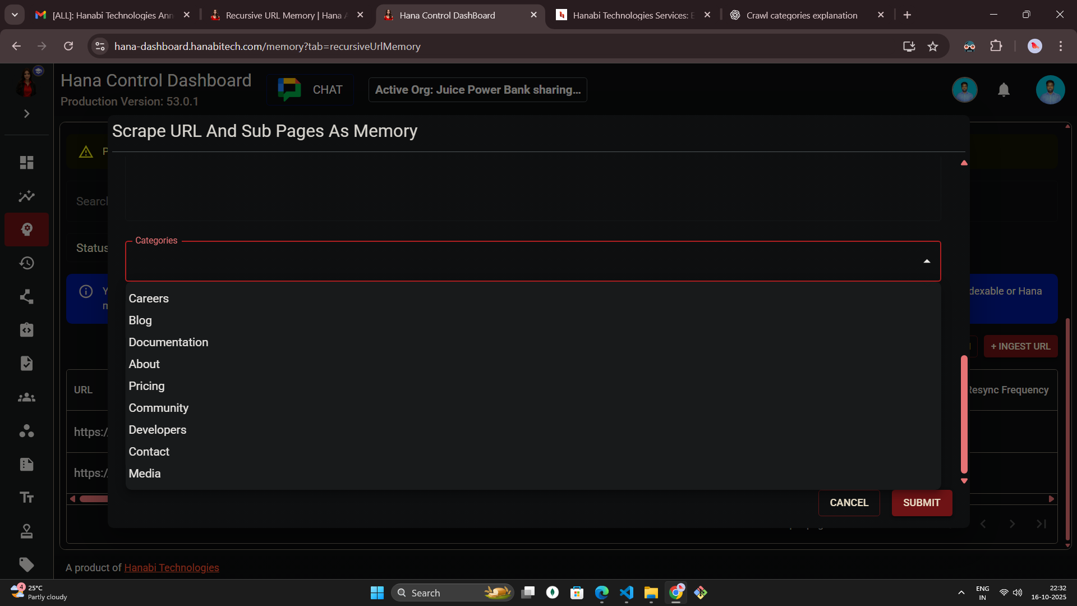Expand the sidebar with chevron arrow

point(26,114)
